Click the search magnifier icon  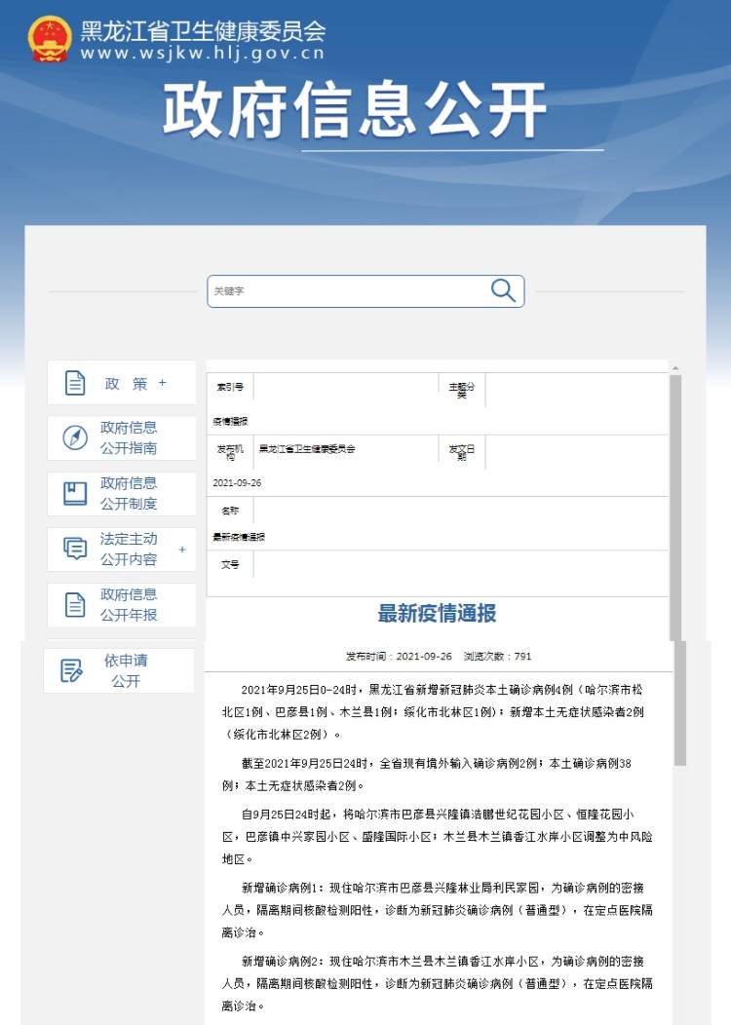pyautogui.click(x=503, y=290)
